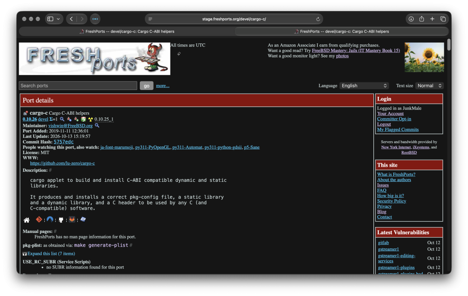Image resolution: width=468 pixels, height=296 pixels.
Task: Open the FAQ link in This site
Action: point(382,190)
